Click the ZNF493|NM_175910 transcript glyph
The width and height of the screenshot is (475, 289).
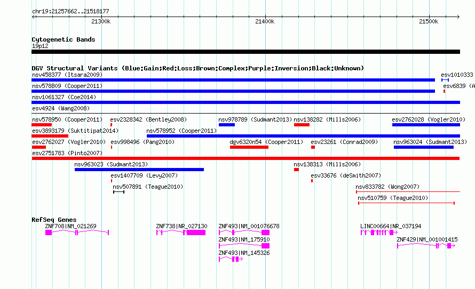(x=244, y=246)
